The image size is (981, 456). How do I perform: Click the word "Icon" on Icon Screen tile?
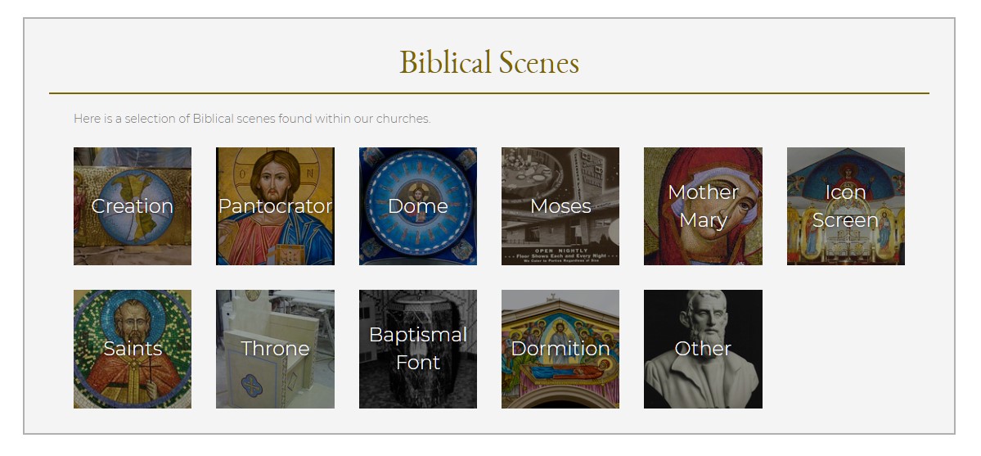click(845, 192)
